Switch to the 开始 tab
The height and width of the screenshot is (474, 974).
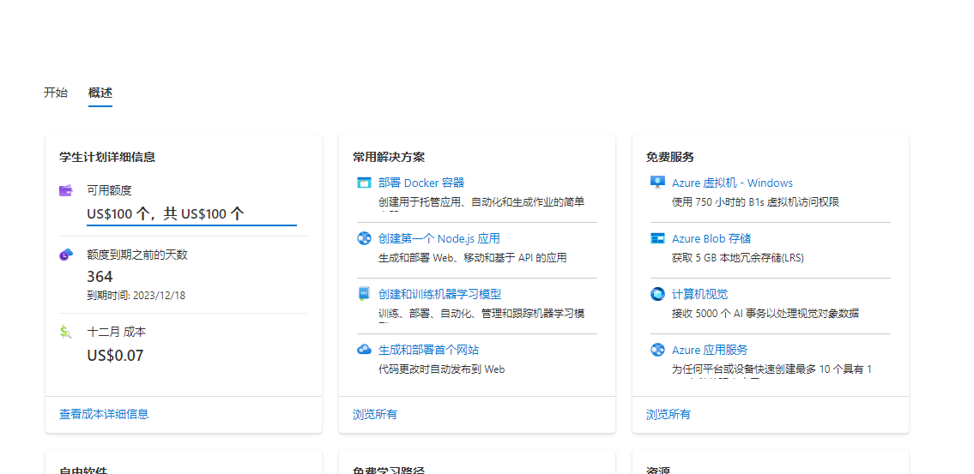pyautogui.click(x=56, y=93)
